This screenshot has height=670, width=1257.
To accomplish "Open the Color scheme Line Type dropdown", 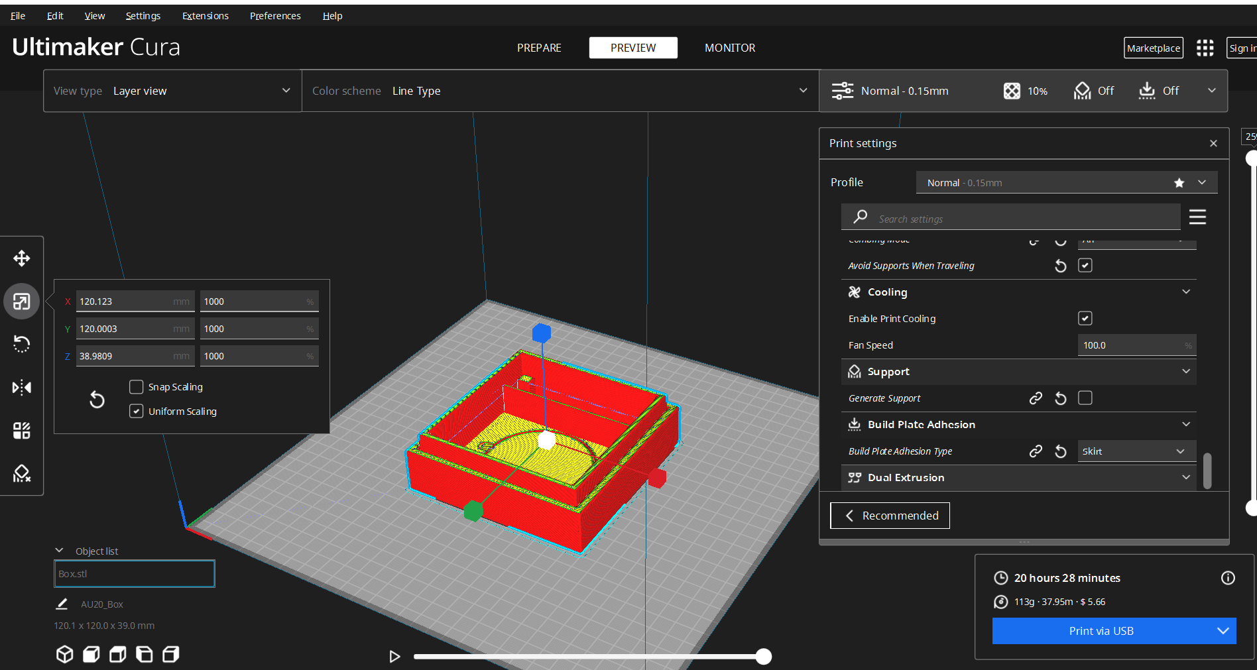I will point(560,91).
